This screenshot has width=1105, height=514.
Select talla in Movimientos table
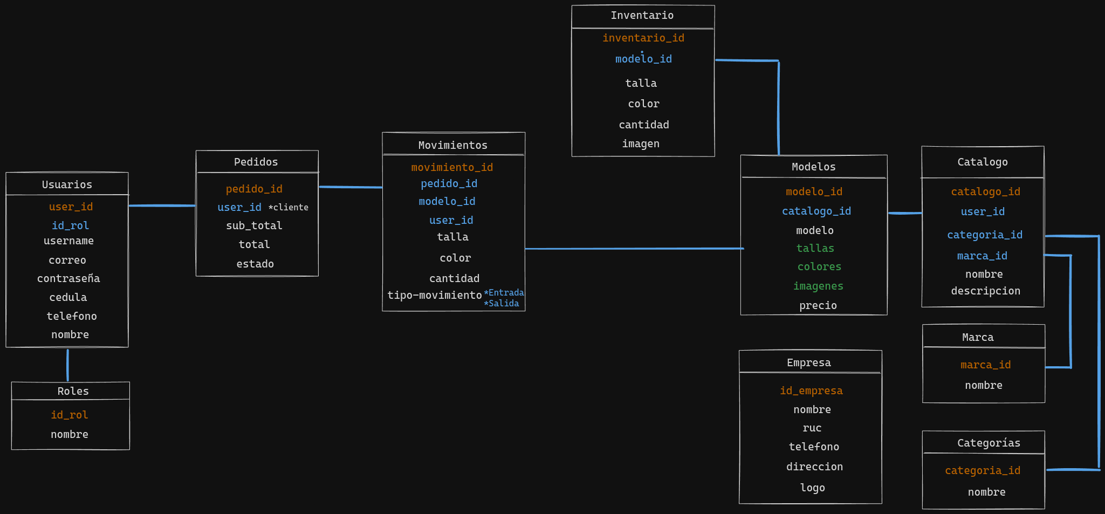[x=453, y=237]
